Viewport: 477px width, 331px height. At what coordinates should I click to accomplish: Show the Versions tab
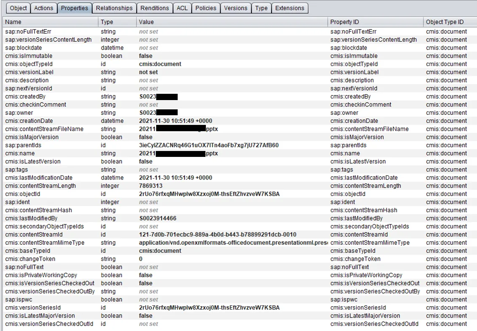click(236, 8)
